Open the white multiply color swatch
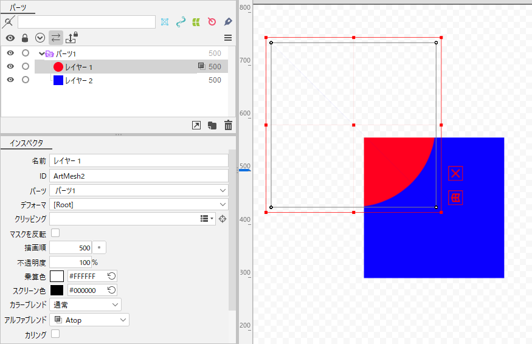The width and height of the screenshot is (532, 344). pos(57,276)
